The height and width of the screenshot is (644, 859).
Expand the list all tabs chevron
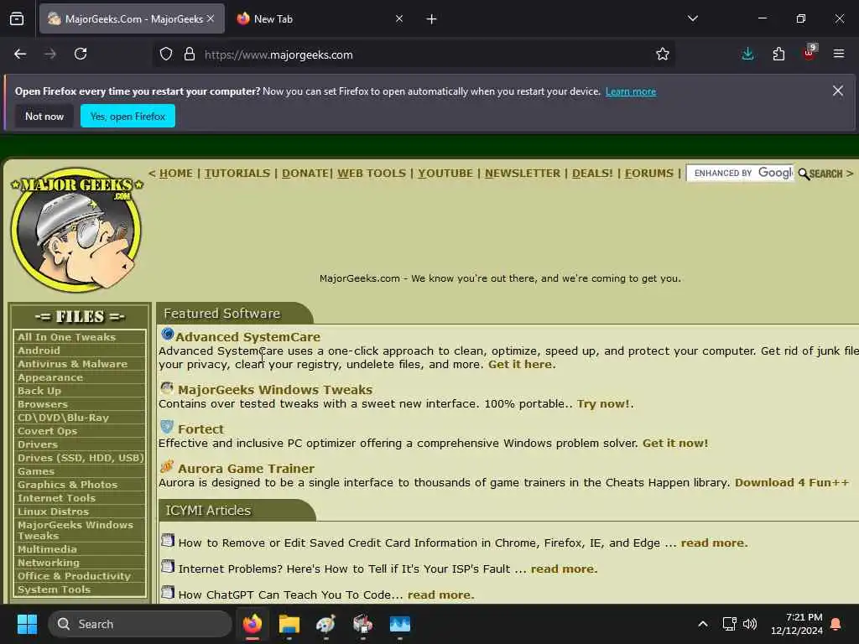[692, 18]
